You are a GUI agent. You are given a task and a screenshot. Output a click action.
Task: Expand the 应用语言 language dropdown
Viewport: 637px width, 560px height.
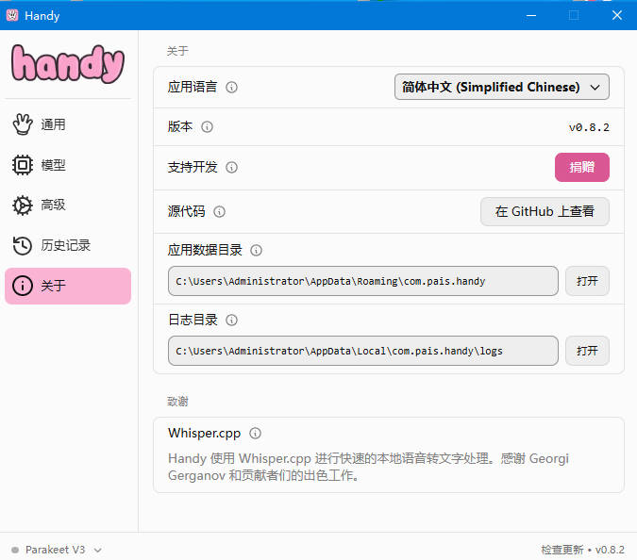pyautogui.click(x=501, y=87)
